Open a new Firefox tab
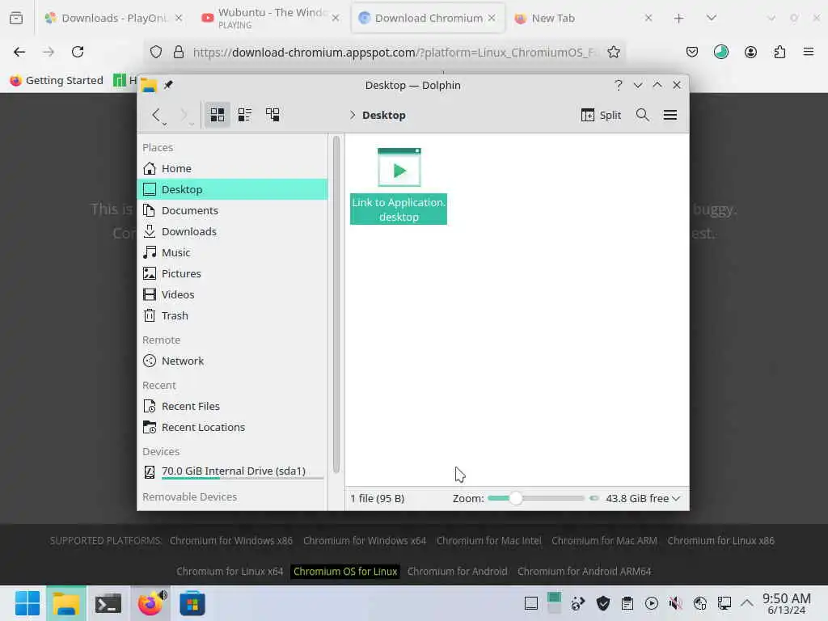This screenshot has height=621, width=828. pyautogui.click(x=678, y=19)
